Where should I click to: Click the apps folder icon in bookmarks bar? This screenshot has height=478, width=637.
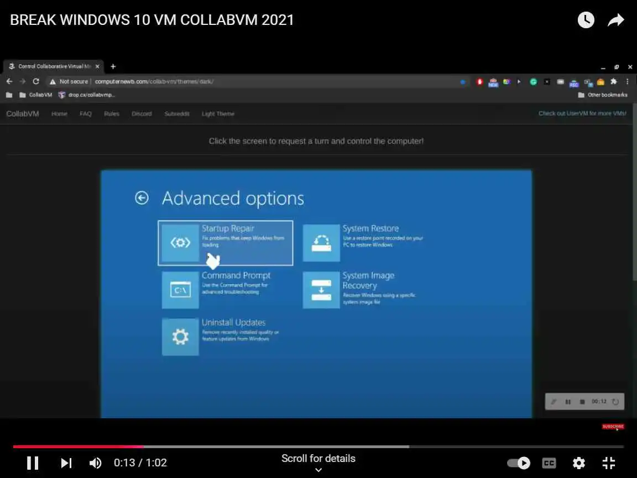[9, 95]
